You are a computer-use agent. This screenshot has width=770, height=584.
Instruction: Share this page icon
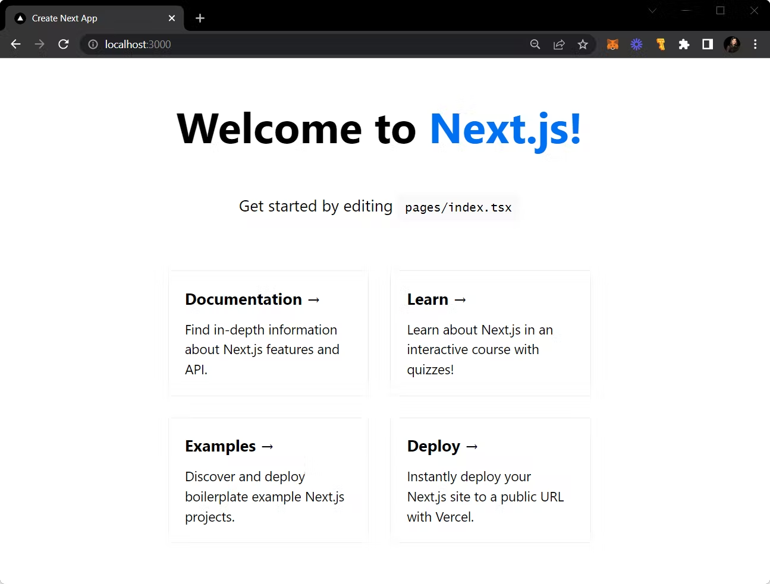559,44
